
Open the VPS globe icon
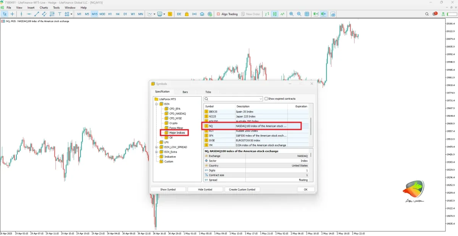point(210,14)
